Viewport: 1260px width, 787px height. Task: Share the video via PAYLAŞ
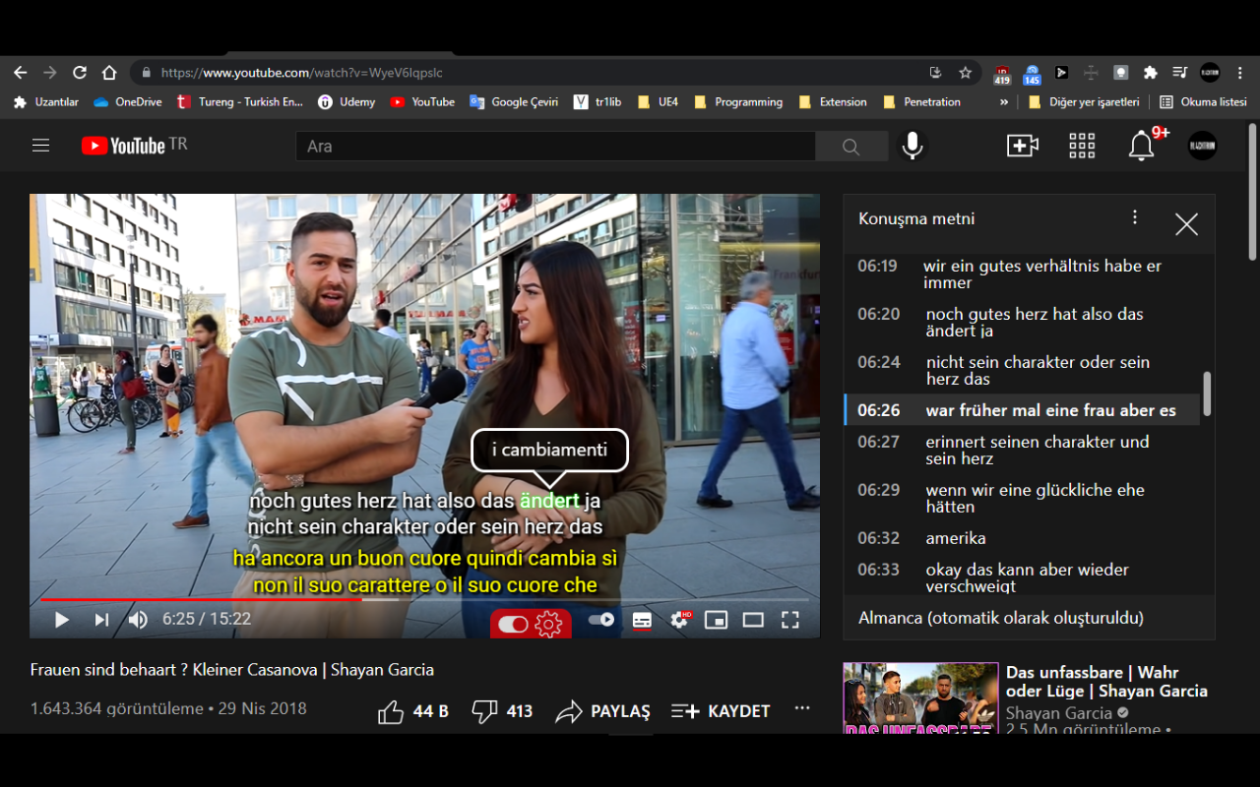(602, 711)
